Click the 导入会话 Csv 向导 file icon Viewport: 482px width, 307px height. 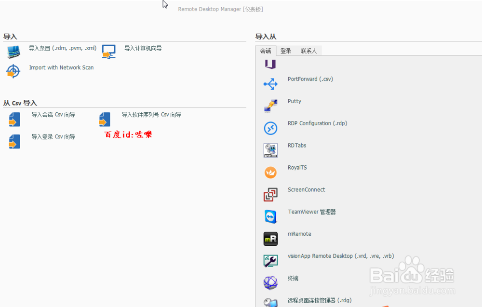pyautogui.click(x=14, y=119)
